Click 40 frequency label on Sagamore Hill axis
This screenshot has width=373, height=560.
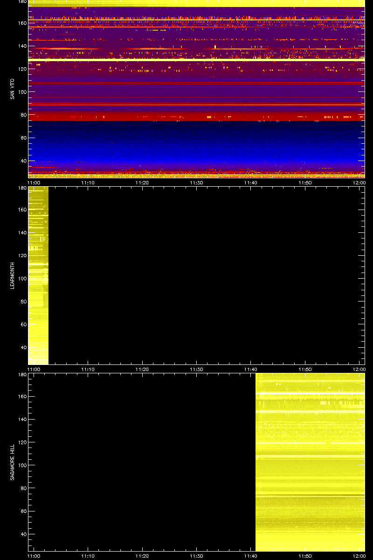(x=23, y=534)
